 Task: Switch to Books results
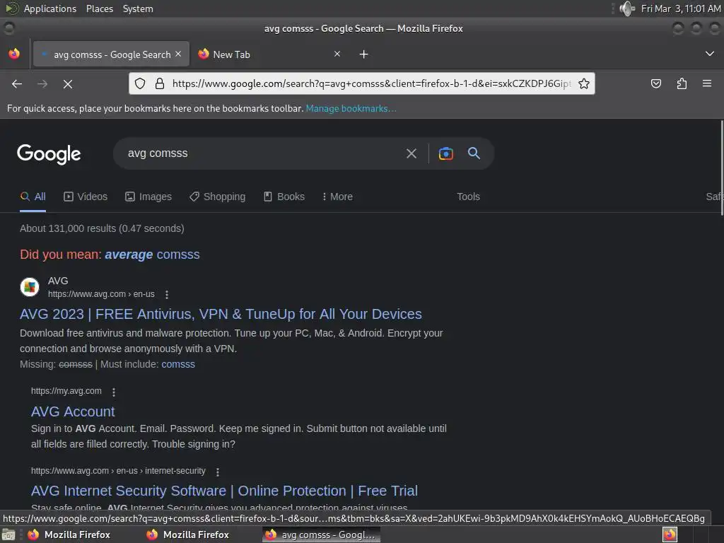[x=284, y=197]
